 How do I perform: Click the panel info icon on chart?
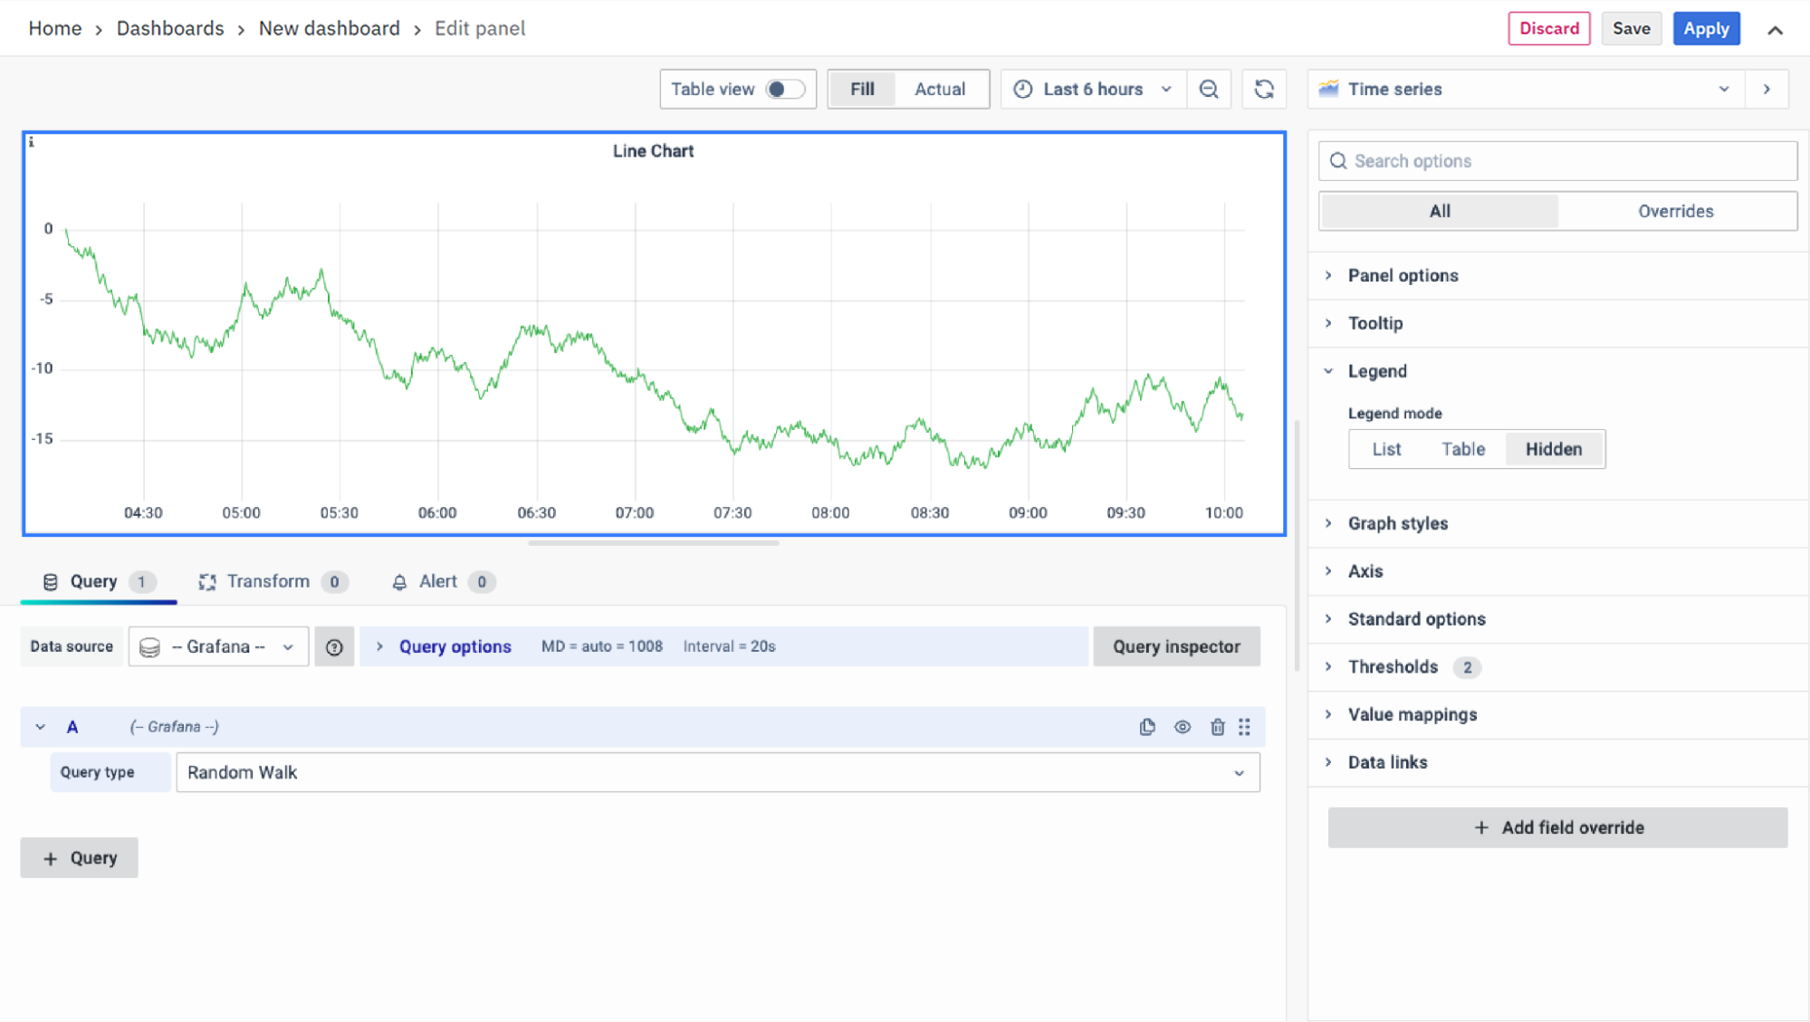point(32,142)
